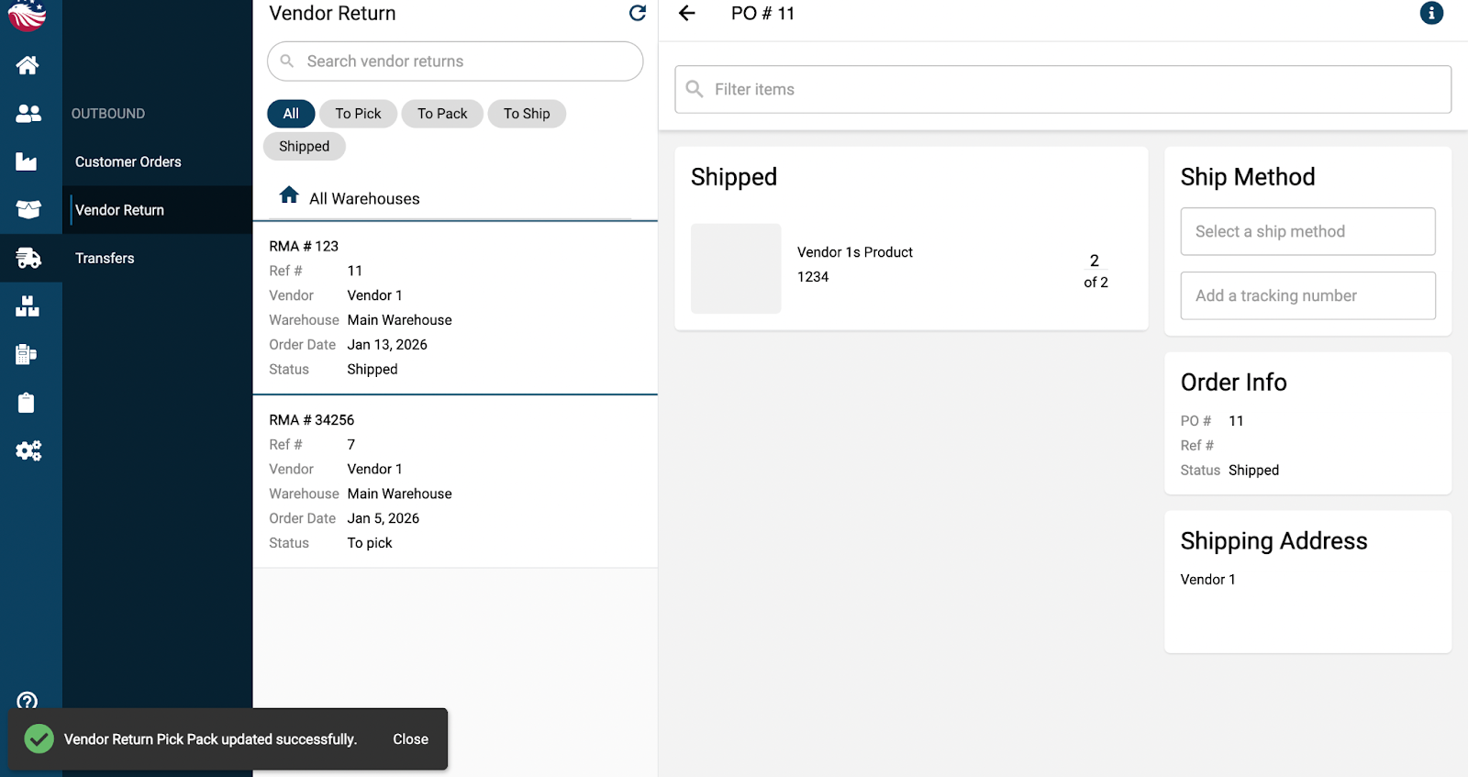Click the factory icon in the sidebar
Screen dimensions: 1468x777
(27, 162)
